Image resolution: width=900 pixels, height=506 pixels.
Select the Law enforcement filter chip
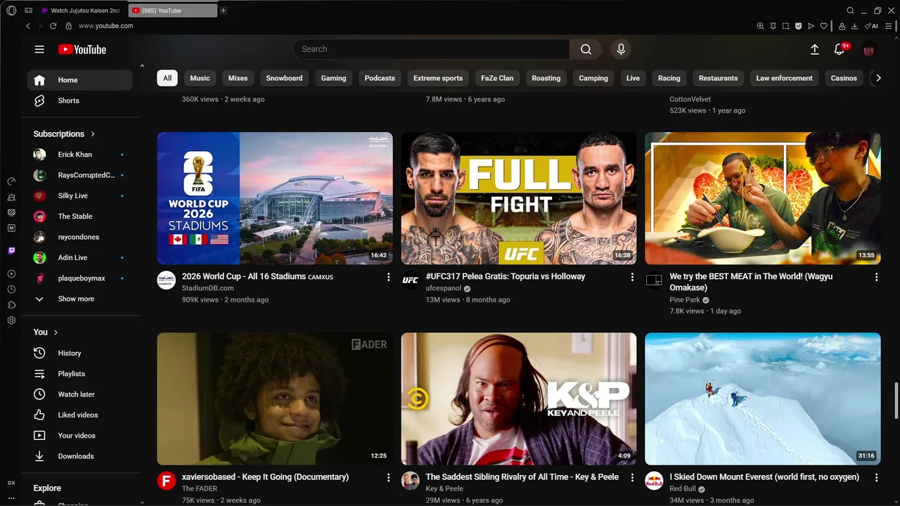click(x=784, y=78)
